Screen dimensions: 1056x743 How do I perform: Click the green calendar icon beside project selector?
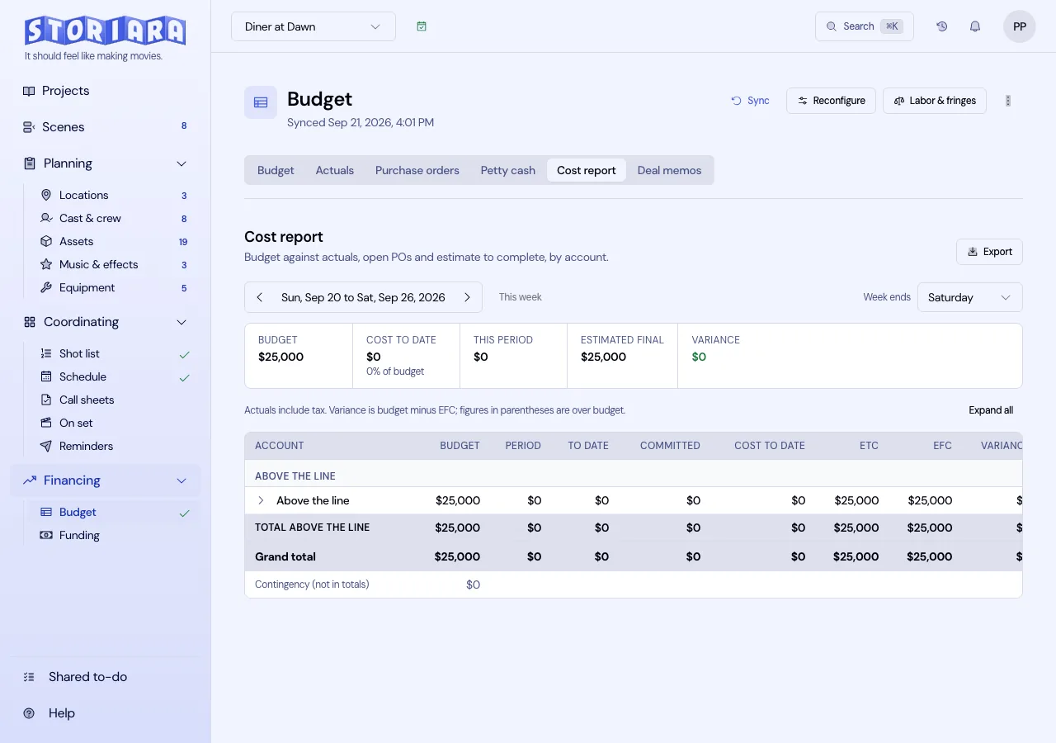[422, 26]
